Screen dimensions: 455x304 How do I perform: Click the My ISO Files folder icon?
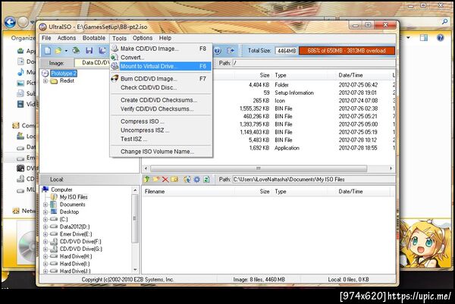tap(54, 196)
